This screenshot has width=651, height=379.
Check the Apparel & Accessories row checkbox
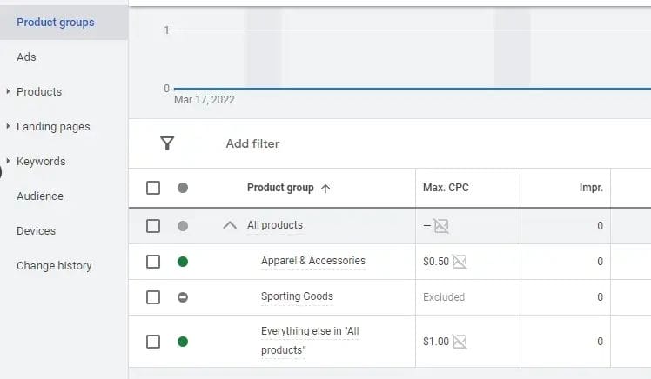click(153, 262)
